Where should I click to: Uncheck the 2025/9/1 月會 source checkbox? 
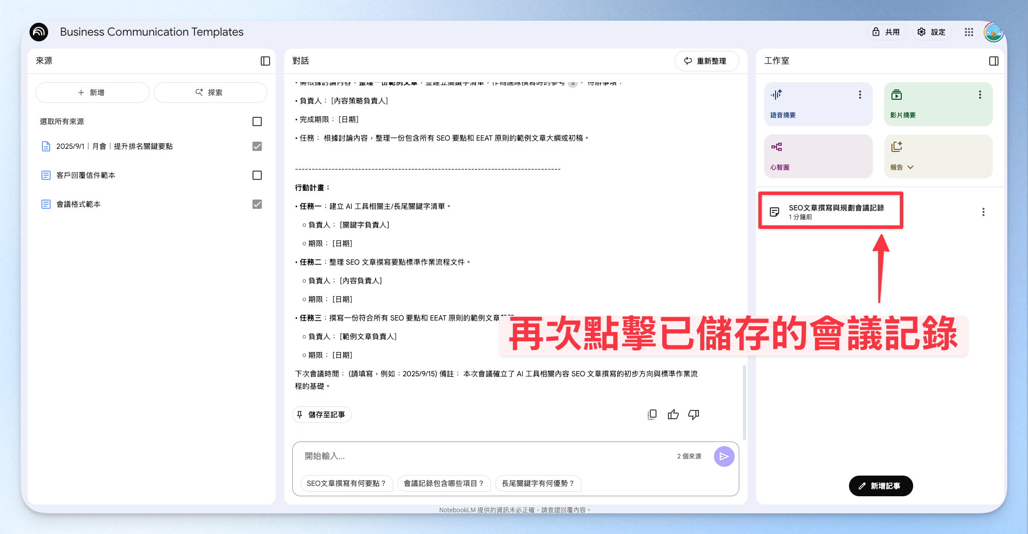(x=257, y=146)
